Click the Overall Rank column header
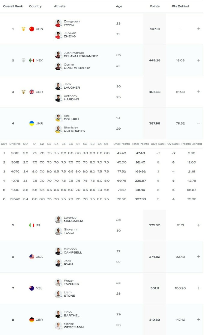This screenshot has width=204, height=335. pos(13,6)
